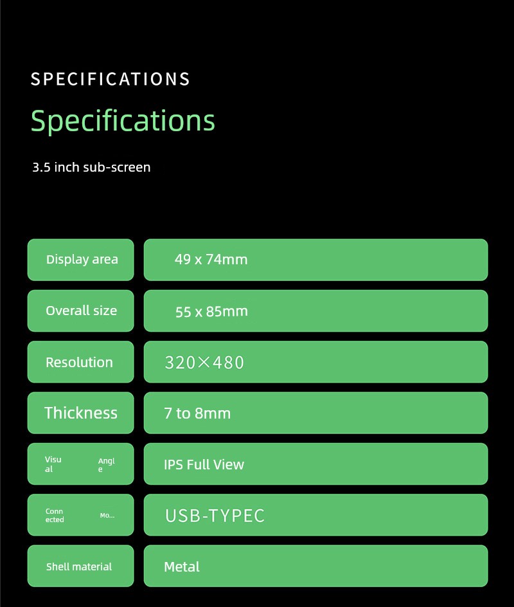
Task: Click the wrapped Angle text
Action: coord(106,465)
